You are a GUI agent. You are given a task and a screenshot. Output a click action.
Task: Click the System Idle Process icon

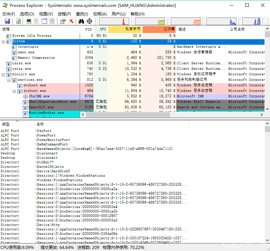point(9,36)
